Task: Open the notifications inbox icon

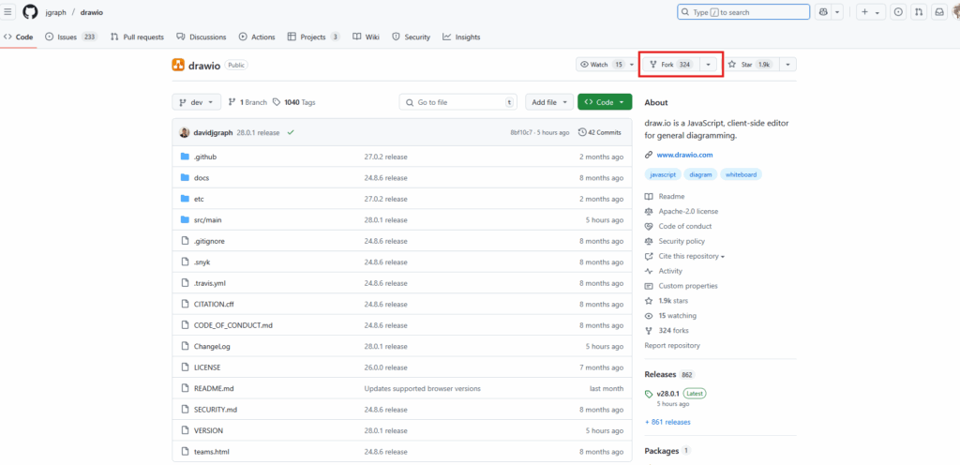Action: [938, 12]
